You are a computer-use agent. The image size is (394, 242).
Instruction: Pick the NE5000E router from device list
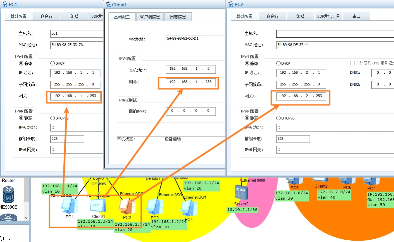tap(9, 195)
